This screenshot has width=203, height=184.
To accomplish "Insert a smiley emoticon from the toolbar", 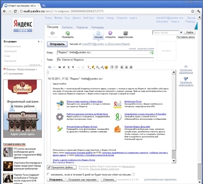I will coord(106,67).
